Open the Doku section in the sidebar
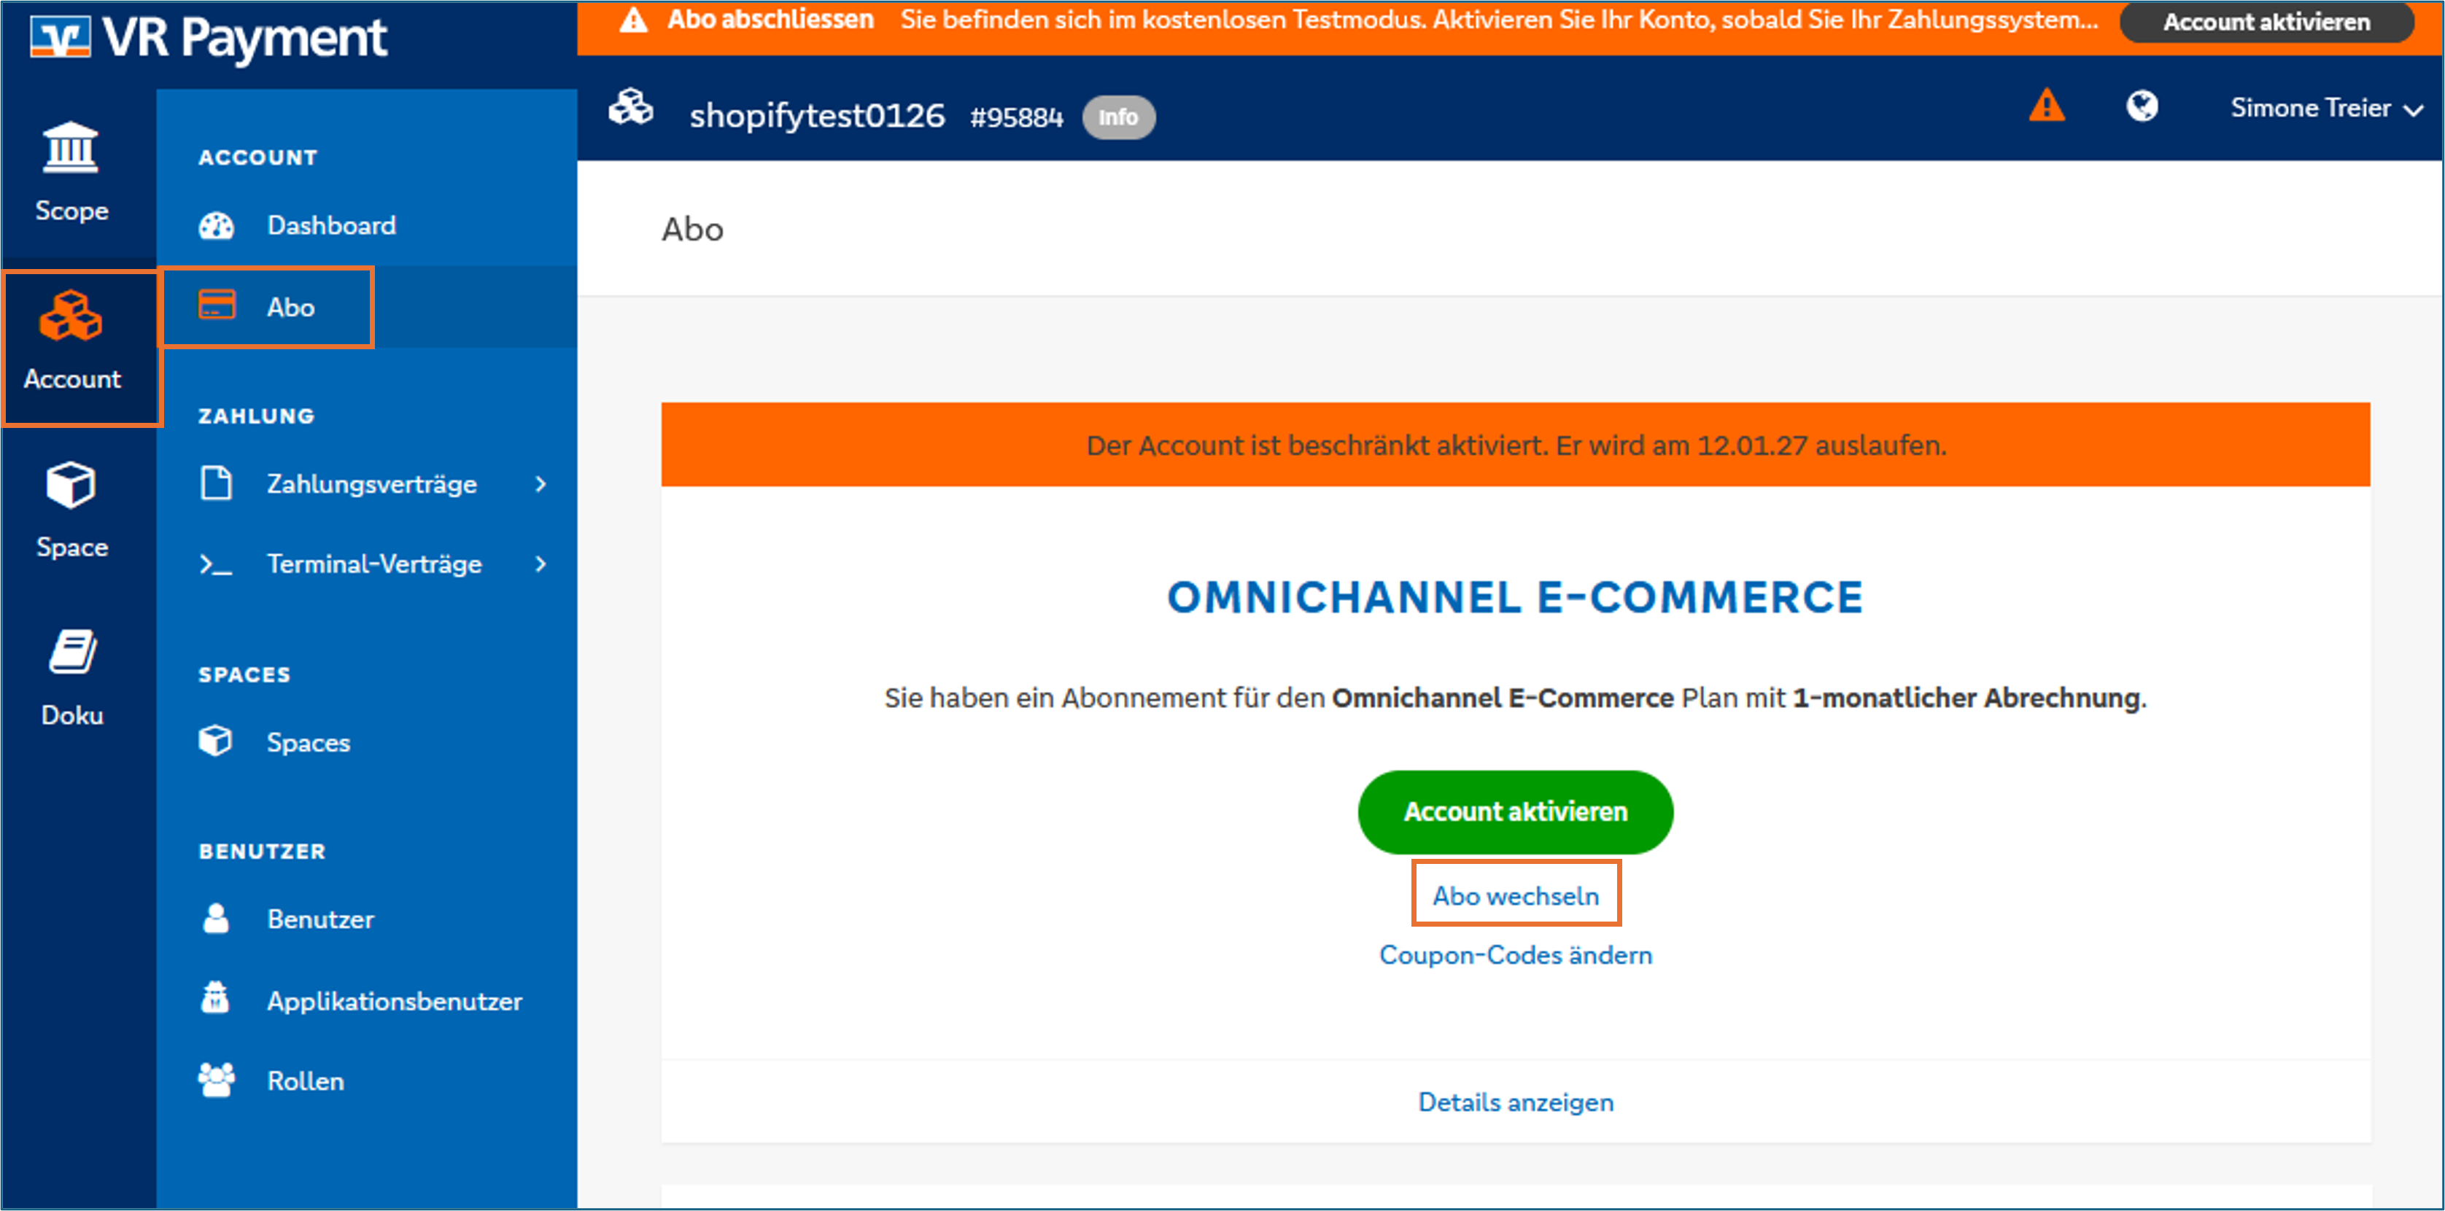The width and height of the screenshot is (2445, 1211). (x=70, y=674)
